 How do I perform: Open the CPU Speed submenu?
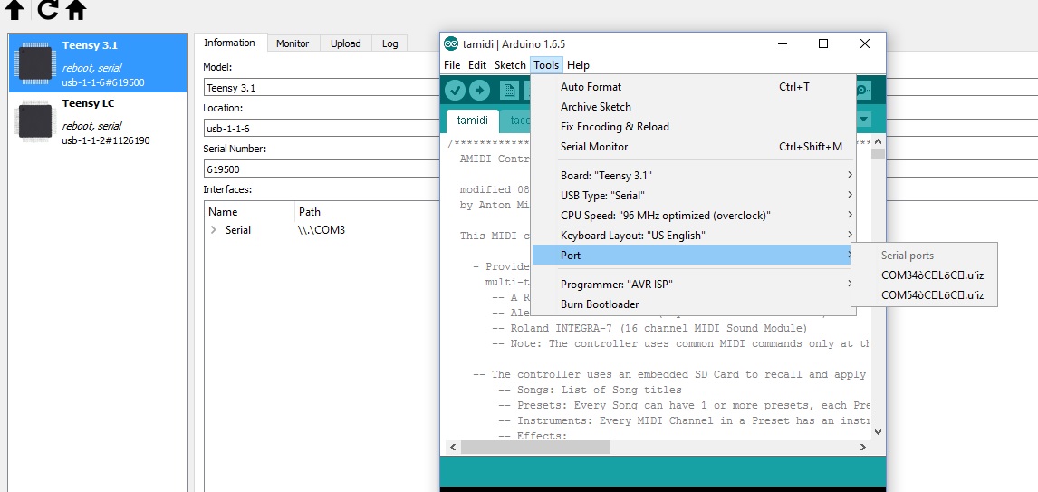[693, 216]
